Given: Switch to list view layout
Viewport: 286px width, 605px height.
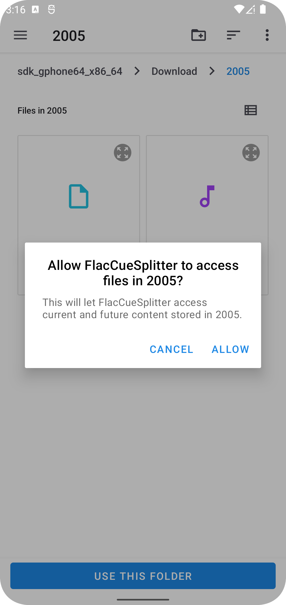Looking at the screenshot, I should pyautogui.click(x=251, y=110).
